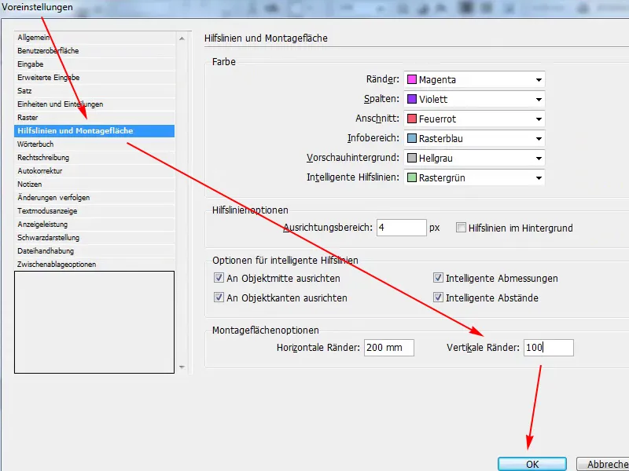The height and width of the screenshot is (471, 629).
Task: Enable Hilfslinien im Hintergrund
Action: [462, 228]
